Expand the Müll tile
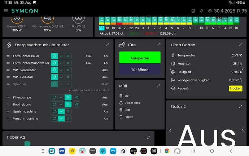Screen dimensions: 249x156 point(158,86)
